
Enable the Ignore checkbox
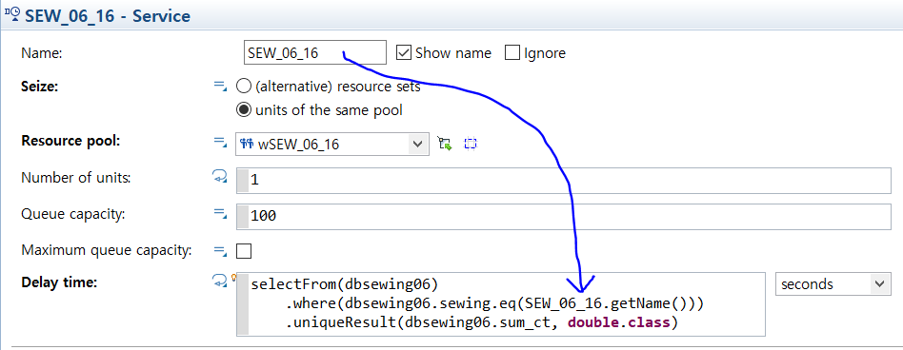pos(512,53)
